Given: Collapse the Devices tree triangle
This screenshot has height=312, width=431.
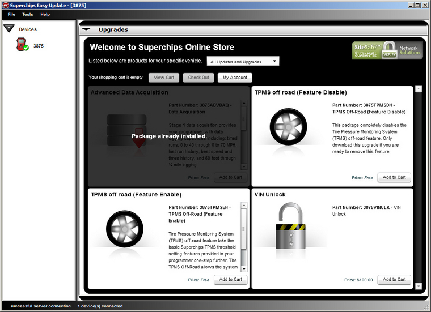Looking at the screenshot, I should click(x=9, y=28).
